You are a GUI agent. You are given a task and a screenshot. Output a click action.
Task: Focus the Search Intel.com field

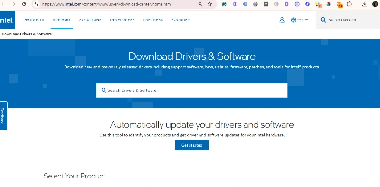click(x=348, y=20)
